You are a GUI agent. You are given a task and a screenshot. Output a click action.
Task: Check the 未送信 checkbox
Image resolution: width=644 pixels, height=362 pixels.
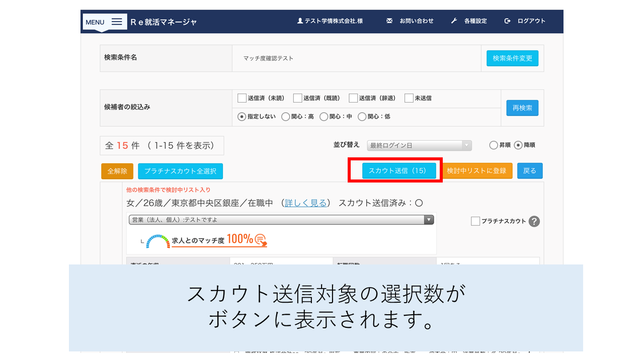click(x=409, y=98)
